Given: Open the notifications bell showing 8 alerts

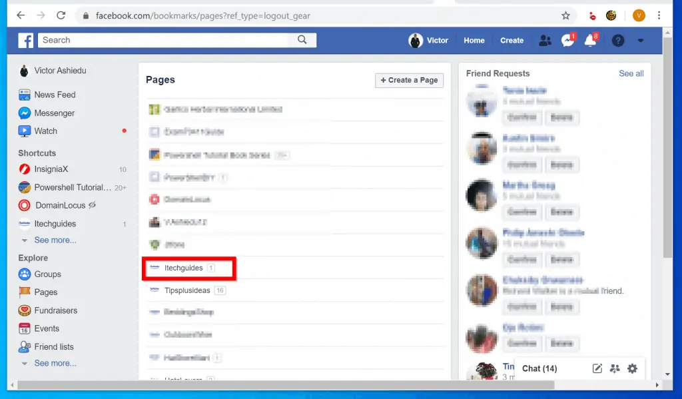Looking at the screenshot, I should 589,41.
